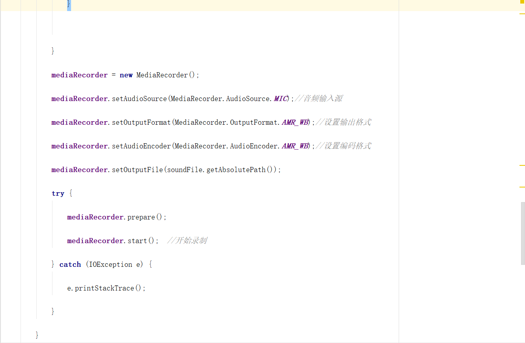Click the vertical scrollbar thumb
This screenshot has width=525, height=343.
tap(523, 233)
